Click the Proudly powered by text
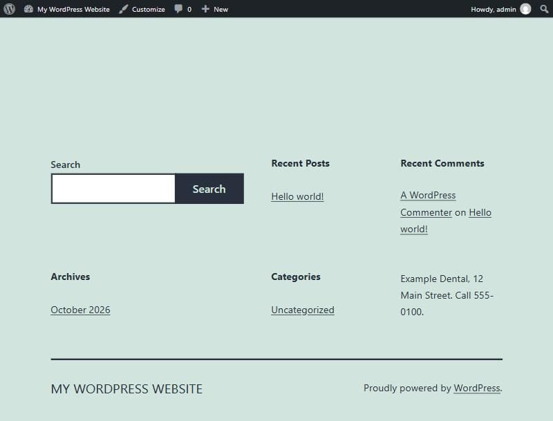The height and width of the screenshot is (421, 553). tap(407, 388)
